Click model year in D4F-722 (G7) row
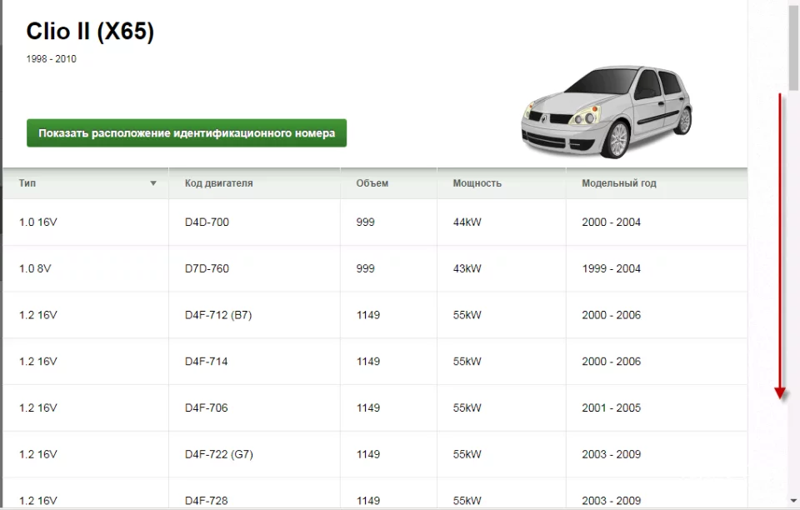The width and height of the screenshot is (800, 510). [x=611, y=454]
